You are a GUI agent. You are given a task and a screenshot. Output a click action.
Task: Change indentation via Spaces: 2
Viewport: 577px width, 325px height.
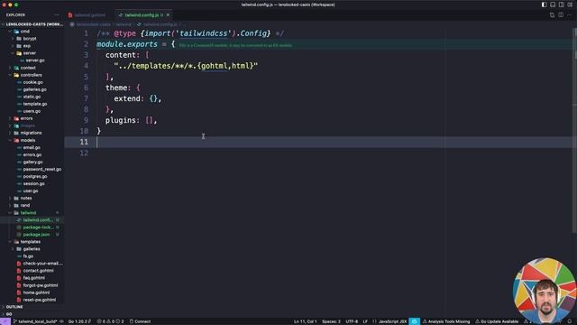point(331,321)
